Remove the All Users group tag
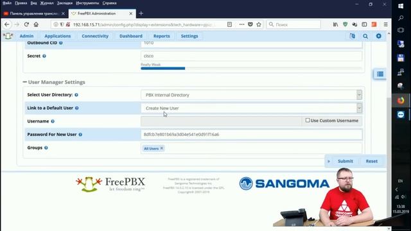Screen dimensions: 411x231 [x=162, y=148]
